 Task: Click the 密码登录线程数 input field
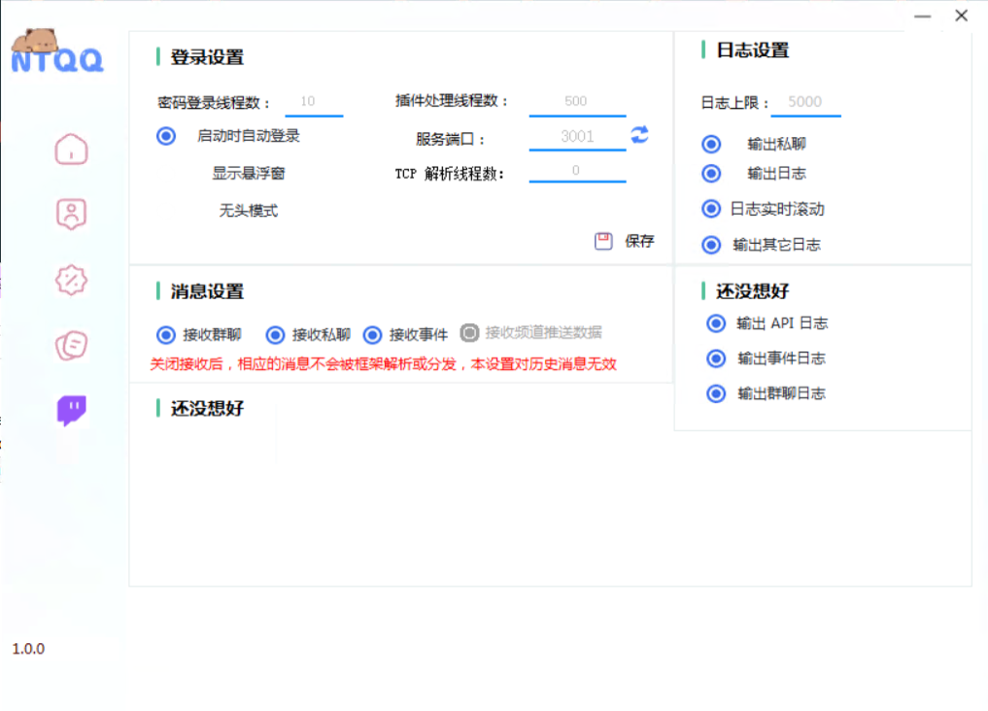[313, 100]
